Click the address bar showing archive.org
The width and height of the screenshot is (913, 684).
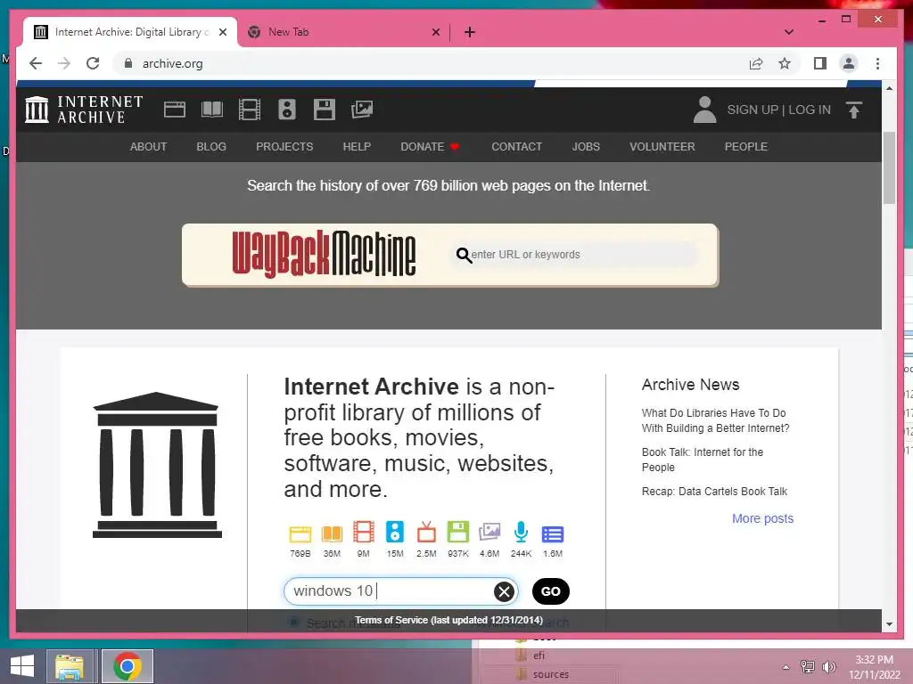(x=431, y=63)
